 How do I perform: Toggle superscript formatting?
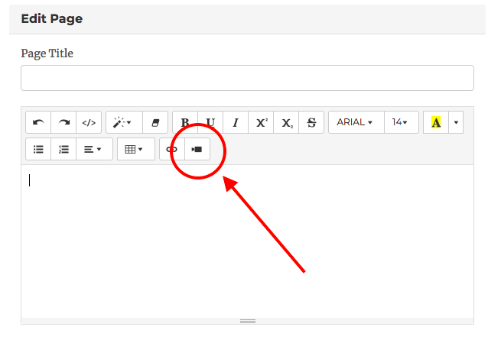(261, 122)
